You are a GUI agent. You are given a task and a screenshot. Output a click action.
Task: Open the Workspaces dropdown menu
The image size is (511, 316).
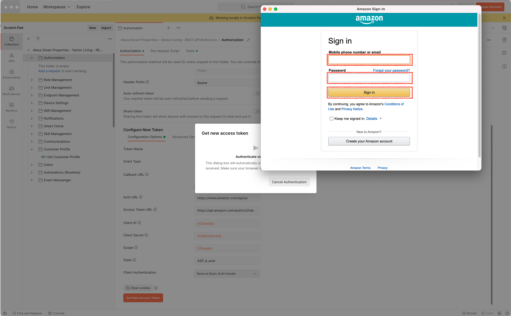click(x=57, y=7)
